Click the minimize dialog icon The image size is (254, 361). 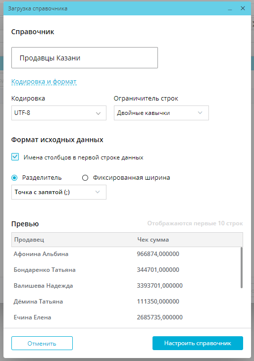[x=230, y=9]
